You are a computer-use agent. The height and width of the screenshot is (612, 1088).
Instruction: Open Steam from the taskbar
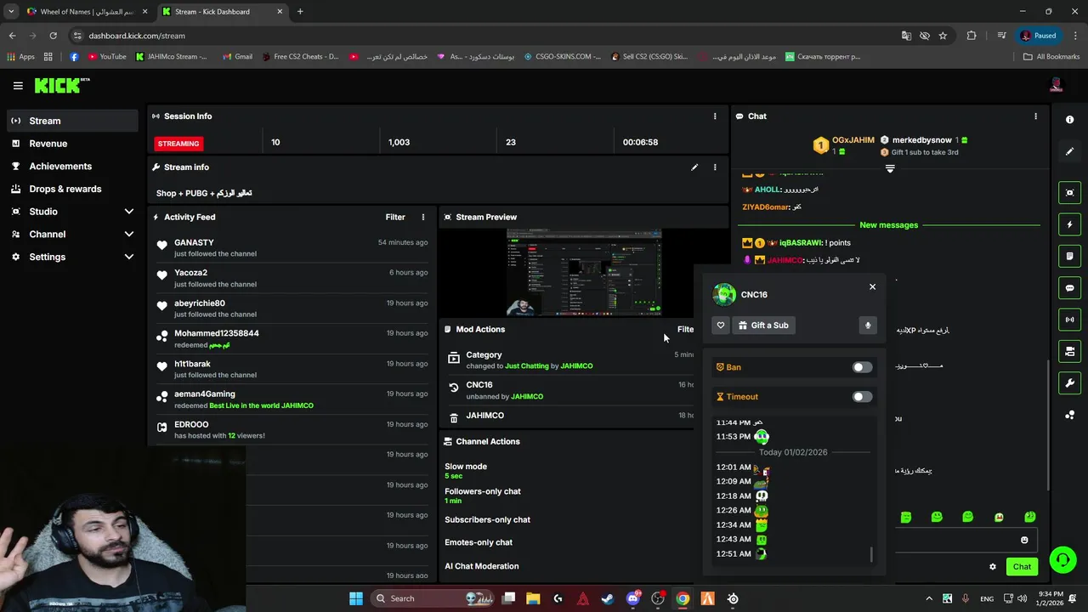(608, 598)
